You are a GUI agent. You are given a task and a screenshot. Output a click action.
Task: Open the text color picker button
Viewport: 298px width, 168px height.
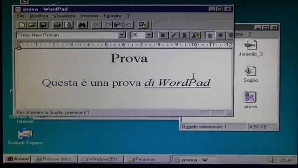[x=196, y=35]
